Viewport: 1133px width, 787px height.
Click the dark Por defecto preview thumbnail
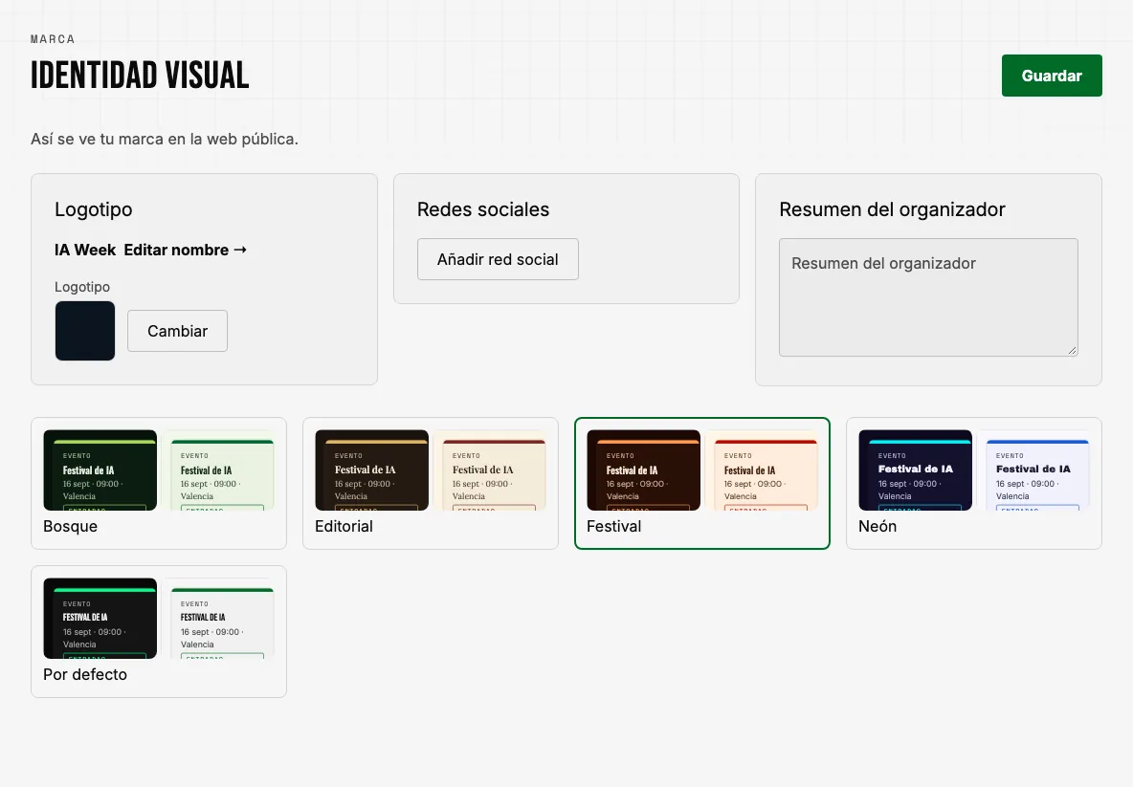[100, 618]
